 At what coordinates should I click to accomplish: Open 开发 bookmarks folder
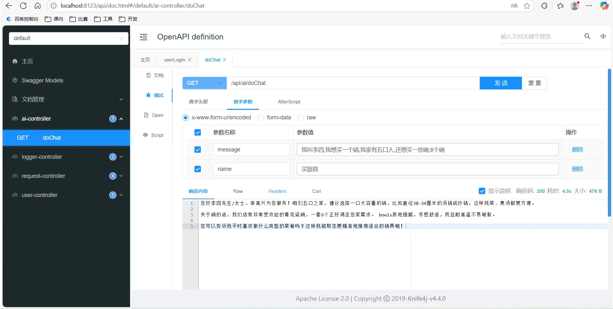pyautogui.click(x=128, y=19)
